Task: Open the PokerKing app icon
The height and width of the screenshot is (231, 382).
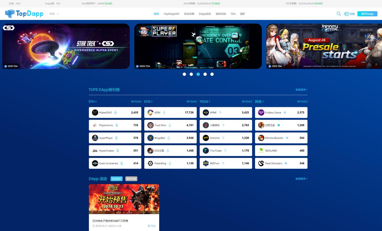Action: click(150, 163)
